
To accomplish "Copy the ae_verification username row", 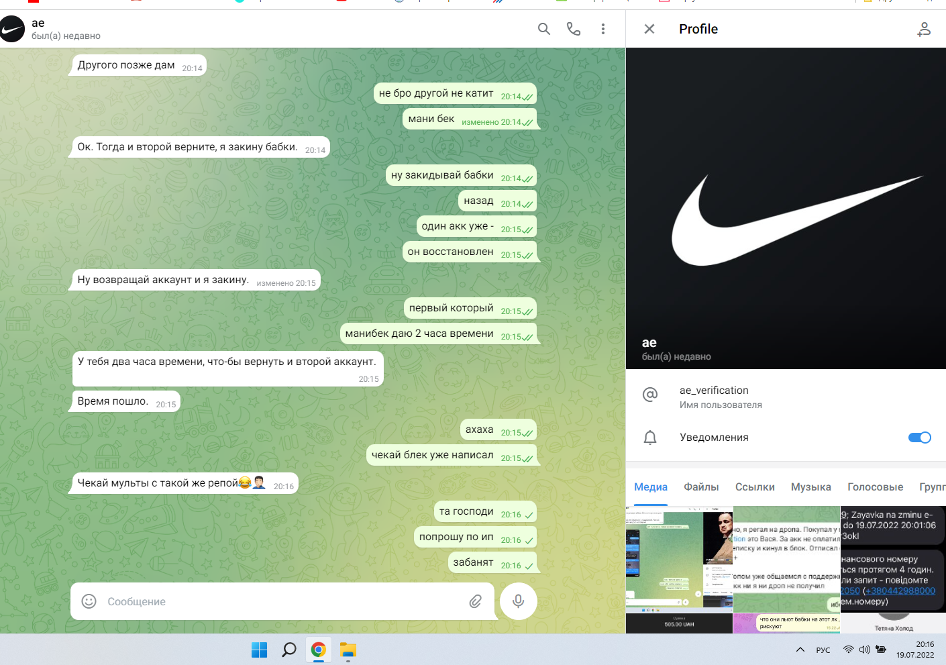I will coord(786,397).
